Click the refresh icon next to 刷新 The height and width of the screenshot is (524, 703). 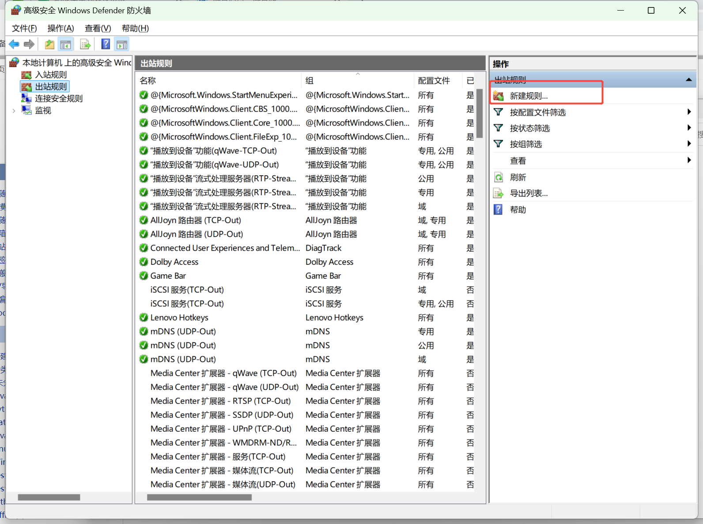(499, 177)
